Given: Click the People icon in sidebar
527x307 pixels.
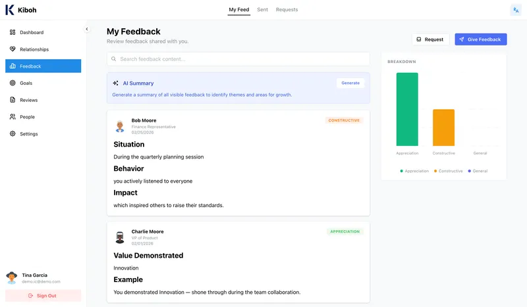Looking at the screenshot, I should pyautogui.click(x=13, y=117).
